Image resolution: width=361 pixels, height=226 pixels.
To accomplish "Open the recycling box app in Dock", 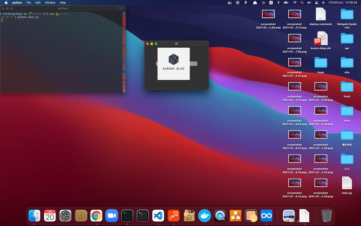I will click(189, 216).
